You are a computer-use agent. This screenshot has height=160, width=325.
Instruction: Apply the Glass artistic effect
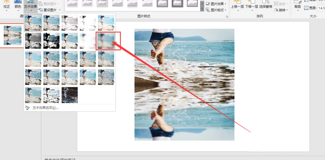[x=106, y=59]
